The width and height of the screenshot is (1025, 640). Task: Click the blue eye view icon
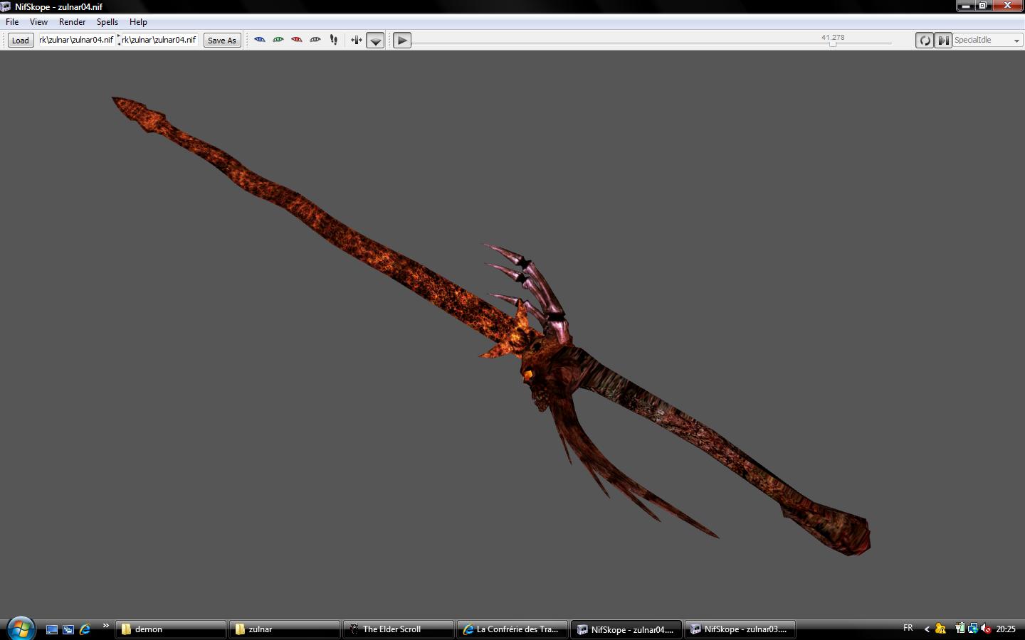pos(260,40)
